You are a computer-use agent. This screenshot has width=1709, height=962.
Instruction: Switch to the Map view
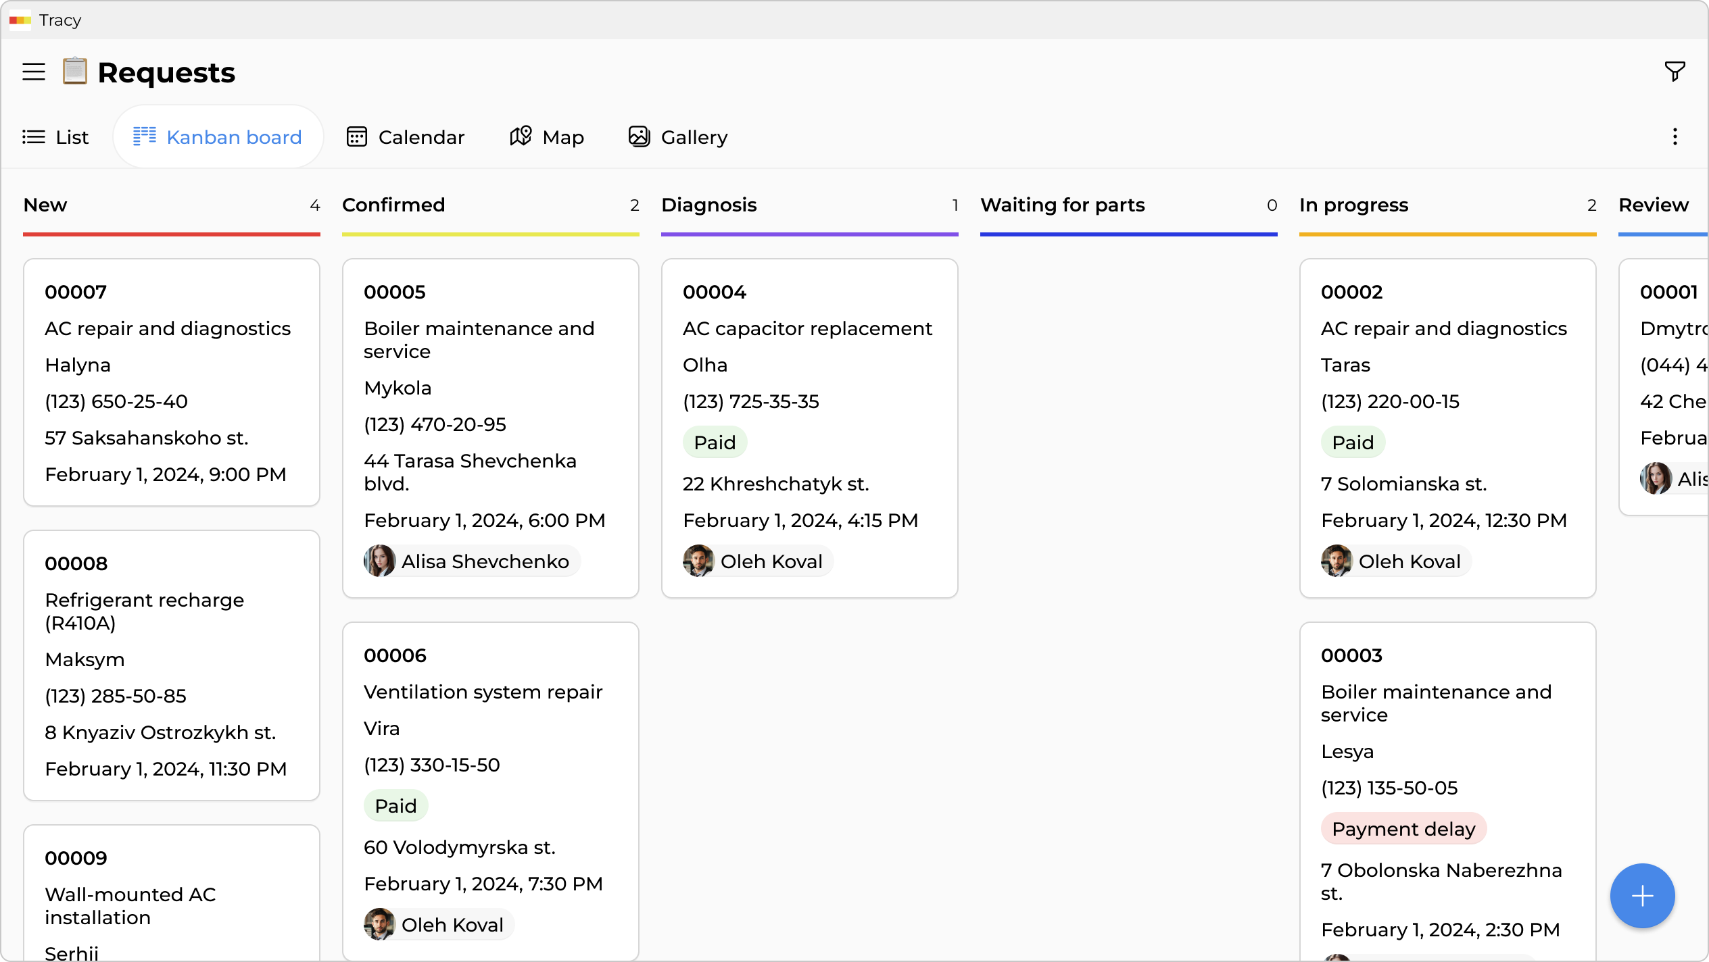coord(546,137)
